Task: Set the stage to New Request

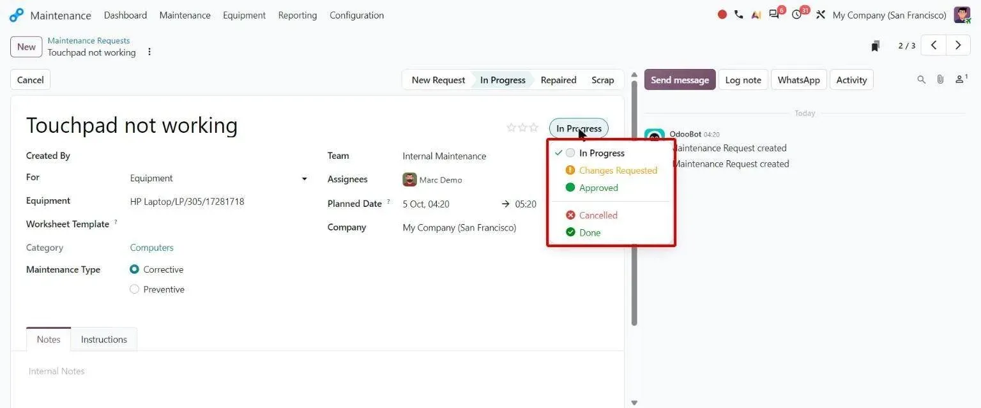Action: 437,80
